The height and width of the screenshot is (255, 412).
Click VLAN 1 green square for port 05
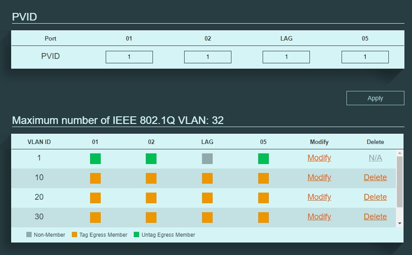(x=263, y=159)
